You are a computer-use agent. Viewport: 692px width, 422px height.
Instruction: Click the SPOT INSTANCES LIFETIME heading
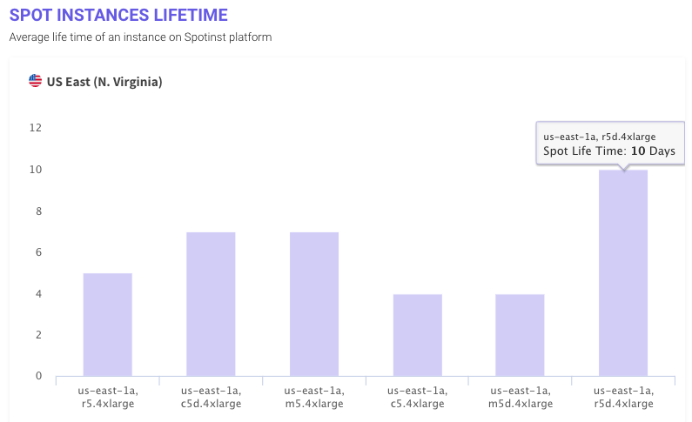pos(119,15)
